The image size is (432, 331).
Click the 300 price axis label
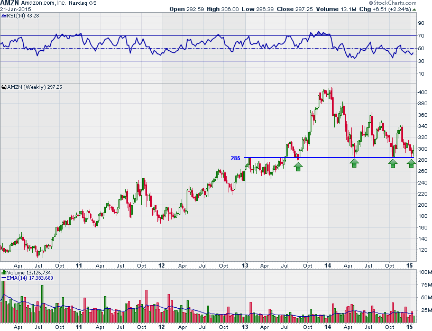(423, 149)
